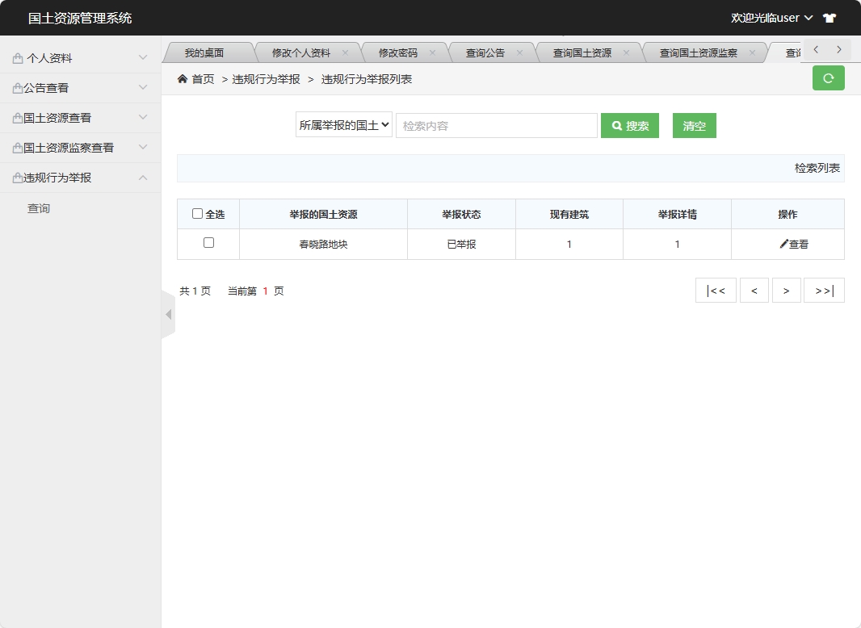This screenshot has width=861, height=628.
Task: Open the gift icon beside 欢迎光临user
Action: tap(831, 17)
